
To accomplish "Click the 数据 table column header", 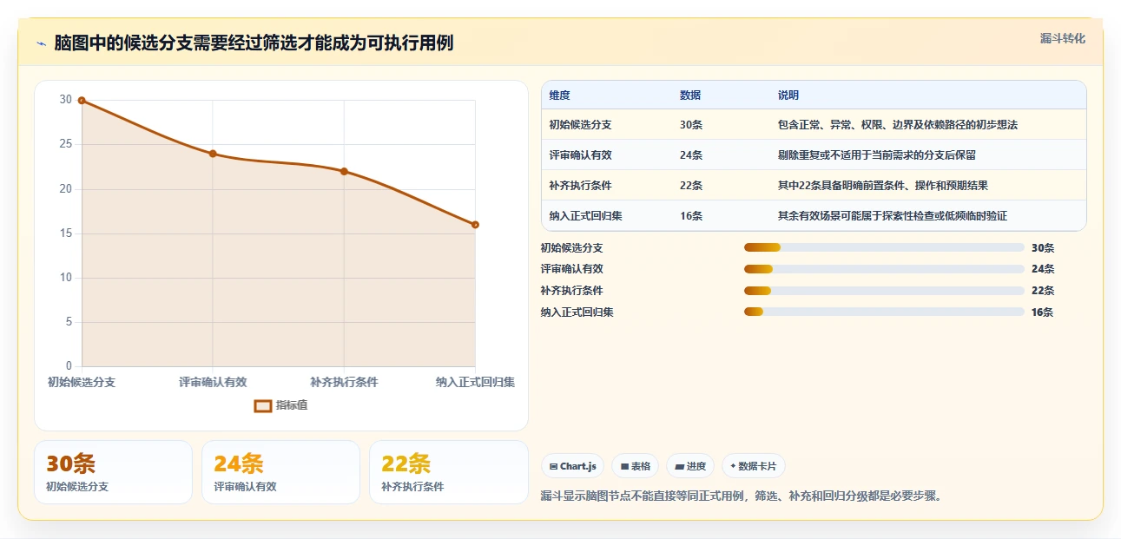I will point(690,95).
